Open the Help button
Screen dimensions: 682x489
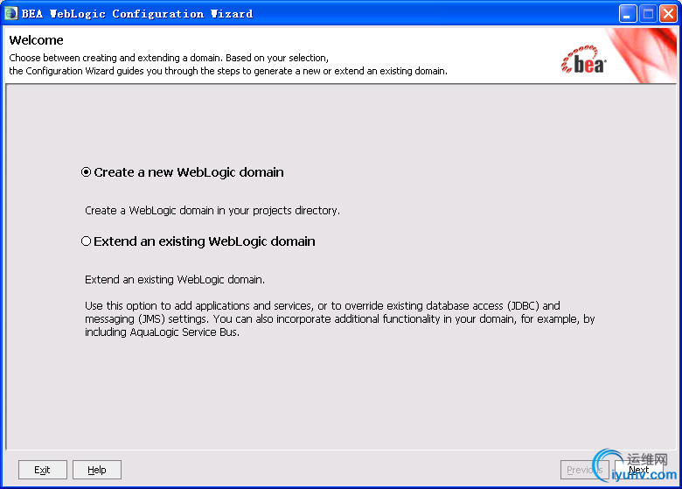(96, 470)
